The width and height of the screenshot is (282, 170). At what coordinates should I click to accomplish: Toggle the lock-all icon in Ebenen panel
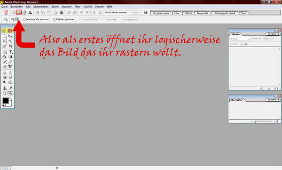point(246,44)
